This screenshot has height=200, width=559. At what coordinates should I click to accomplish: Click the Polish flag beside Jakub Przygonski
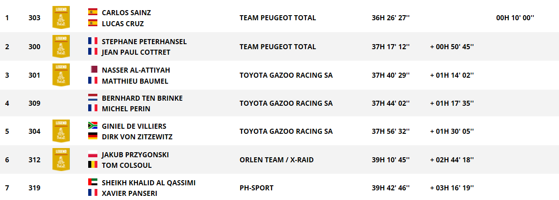pos(93,154)
